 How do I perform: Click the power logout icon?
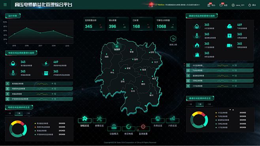tap(250, 5)
